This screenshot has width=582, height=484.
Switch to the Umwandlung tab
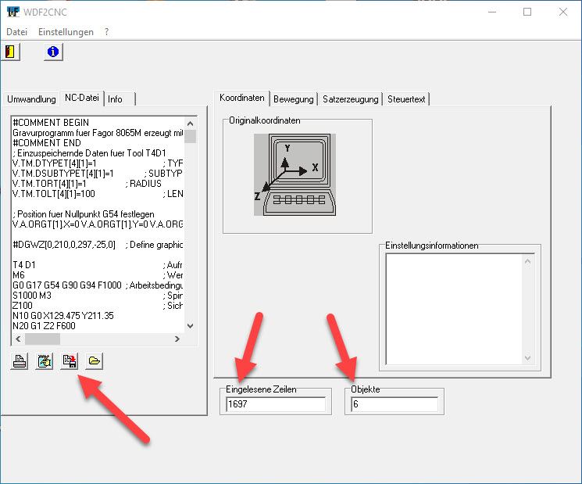31,99
